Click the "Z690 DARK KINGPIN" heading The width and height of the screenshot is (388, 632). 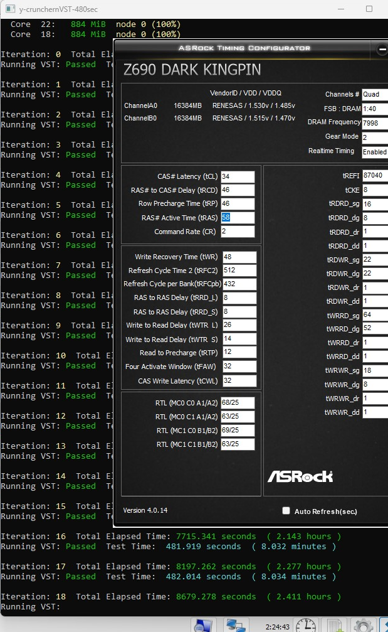[192, 70]
